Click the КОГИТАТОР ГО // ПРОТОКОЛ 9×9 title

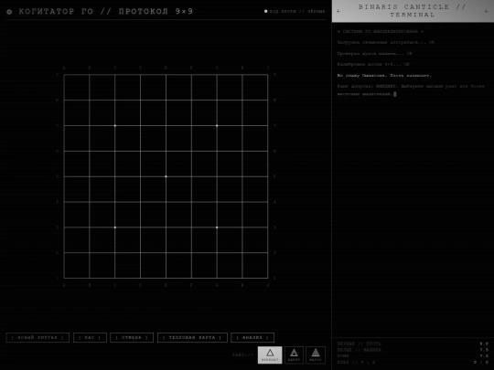tap(105, 12)
